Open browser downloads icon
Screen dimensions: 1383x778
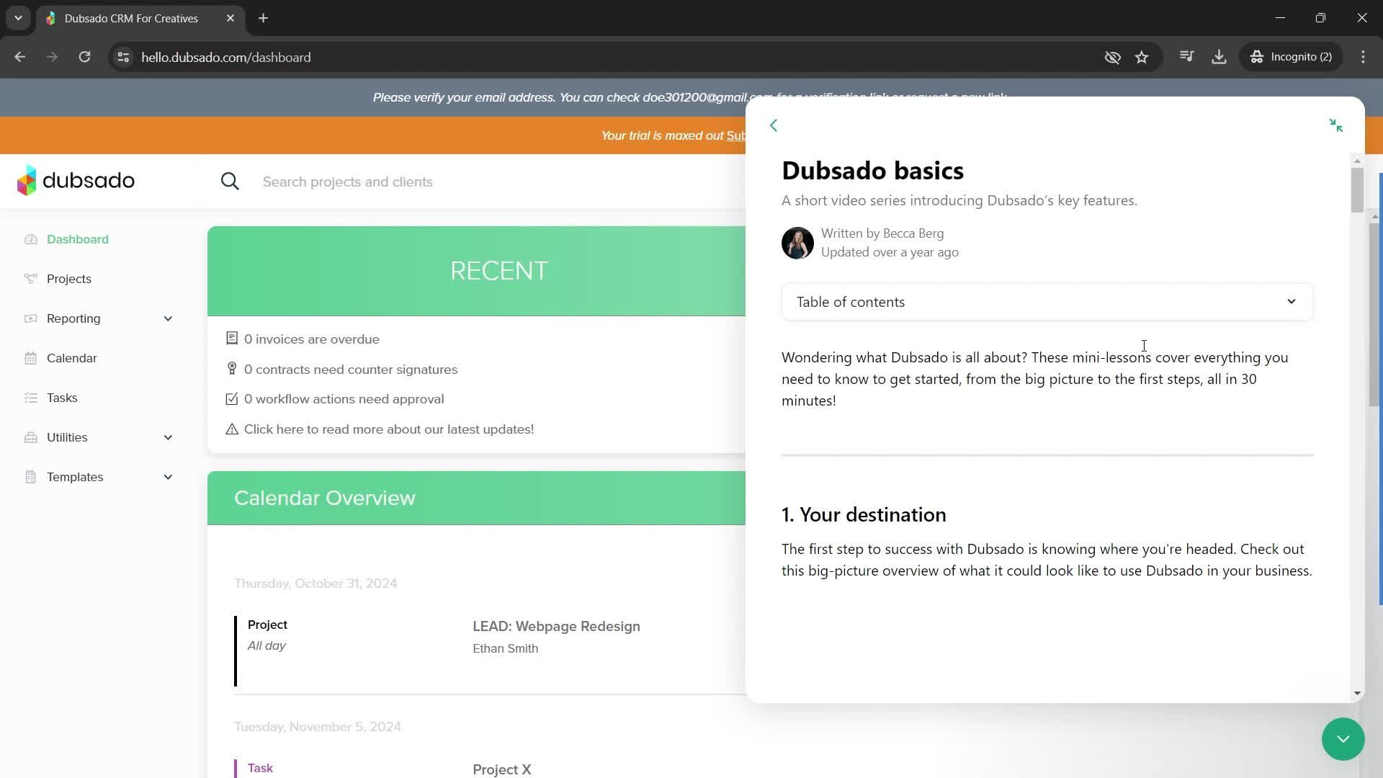click(1219, 57)
